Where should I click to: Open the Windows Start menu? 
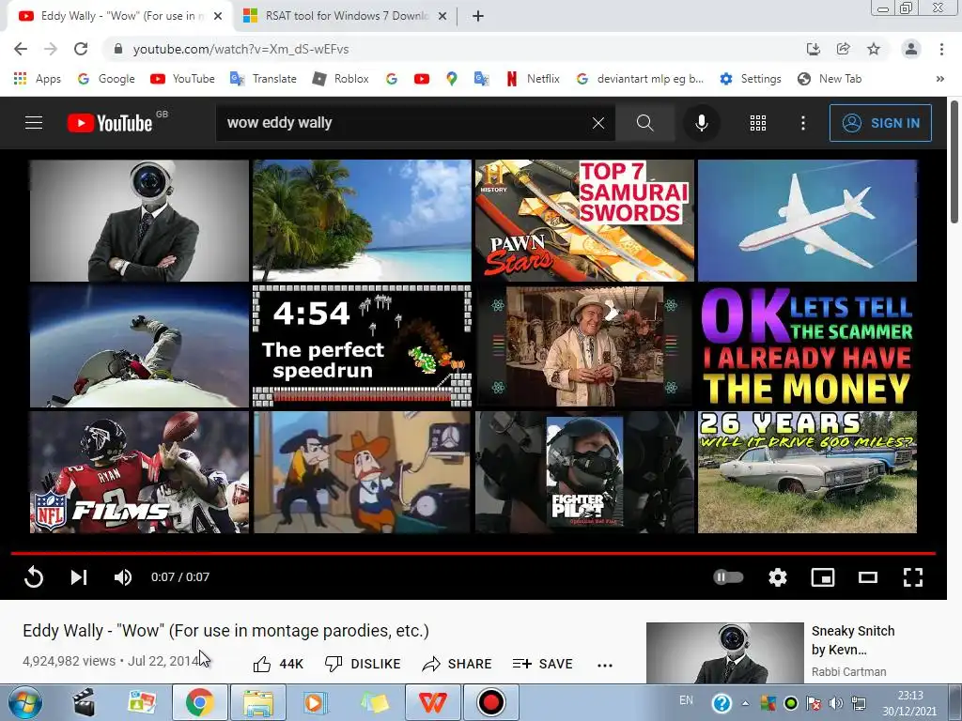[x=25, y=703]
